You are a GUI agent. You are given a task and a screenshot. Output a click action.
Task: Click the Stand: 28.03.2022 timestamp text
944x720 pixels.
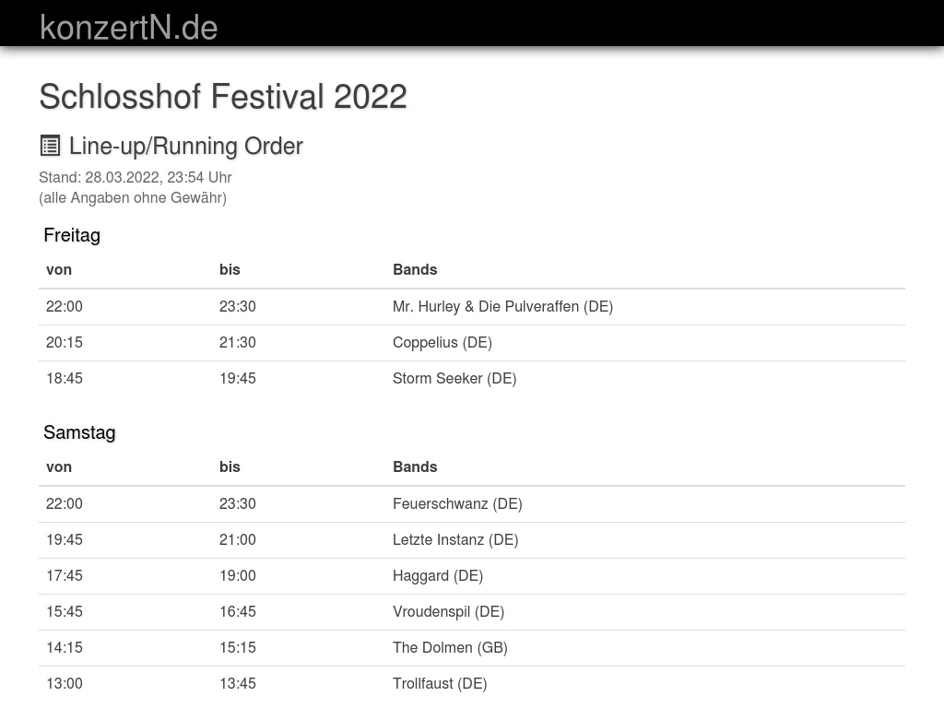[x=136, y=177]
